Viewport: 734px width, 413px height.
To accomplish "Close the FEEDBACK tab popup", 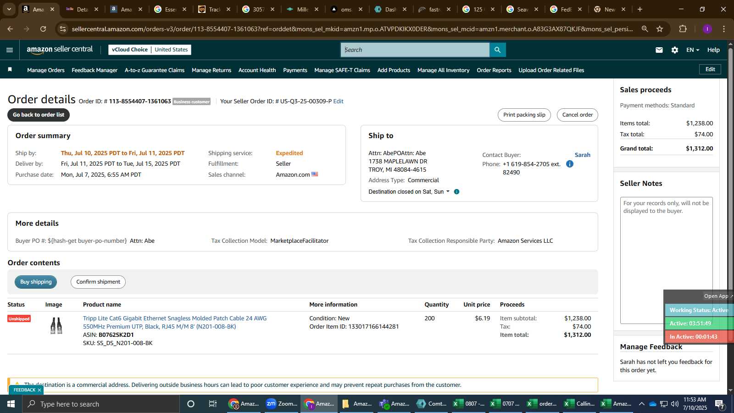I will [x=39, y=390].
